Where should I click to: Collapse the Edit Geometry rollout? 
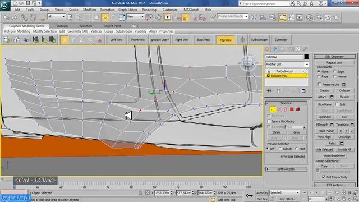[334, 56]
